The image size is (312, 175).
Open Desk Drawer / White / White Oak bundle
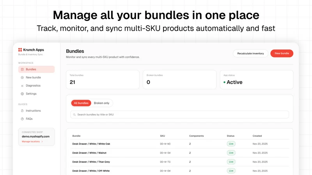coord(91,144)
